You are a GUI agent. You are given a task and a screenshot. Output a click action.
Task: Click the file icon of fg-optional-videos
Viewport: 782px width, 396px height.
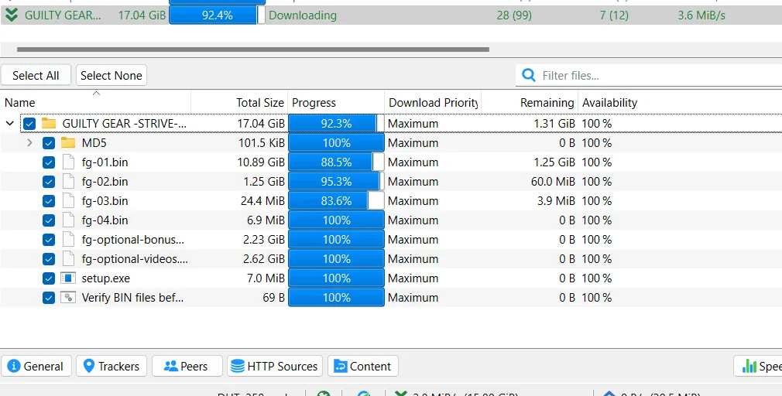(68, 259)
